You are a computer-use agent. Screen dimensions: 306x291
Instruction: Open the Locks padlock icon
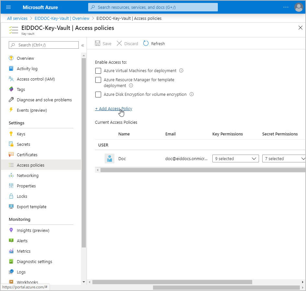[11, 196]
